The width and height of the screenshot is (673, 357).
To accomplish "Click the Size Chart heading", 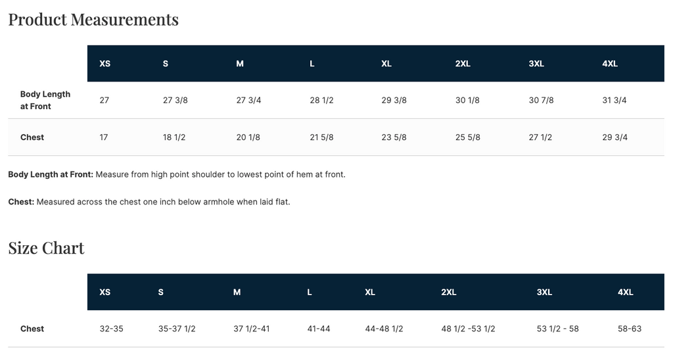I will coord(46,248).
